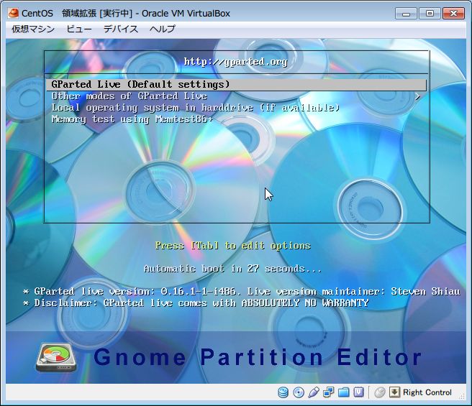The image size is (472, 406).
Task: Click the VirtualBox CentOS title bar icon
Action: coord(13,13)
